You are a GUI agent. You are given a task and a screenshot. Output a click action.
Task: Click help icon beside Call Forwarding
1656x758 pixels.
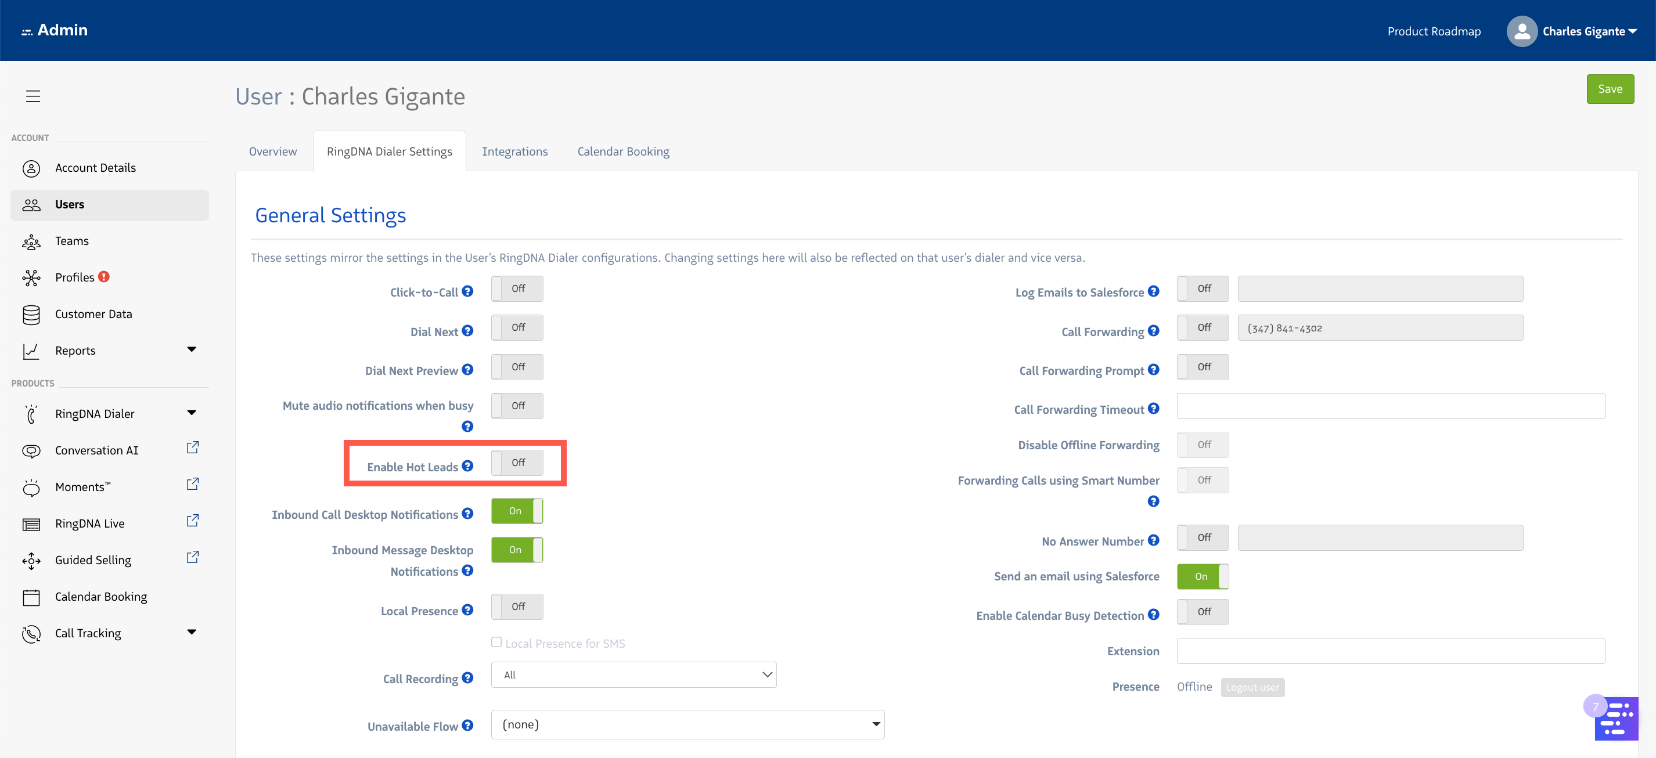[x=1153, y=331]
